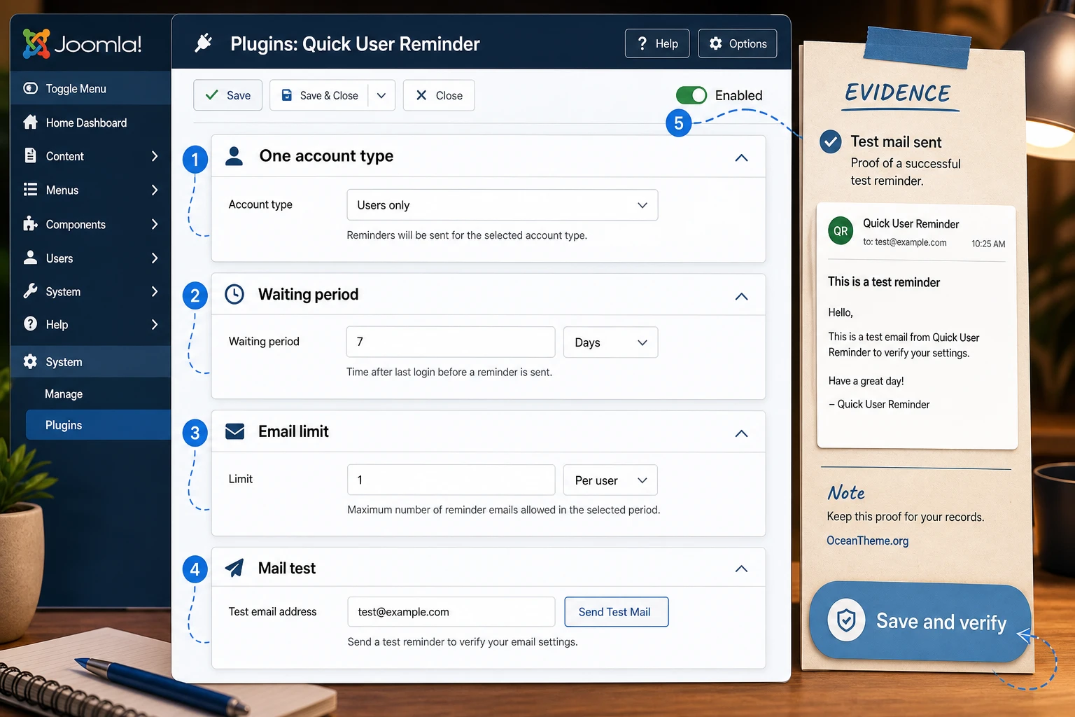Click the Close toolbar button
Image resolution: width=1075 pixels, height=717 pixels.
tap(439, 95)
